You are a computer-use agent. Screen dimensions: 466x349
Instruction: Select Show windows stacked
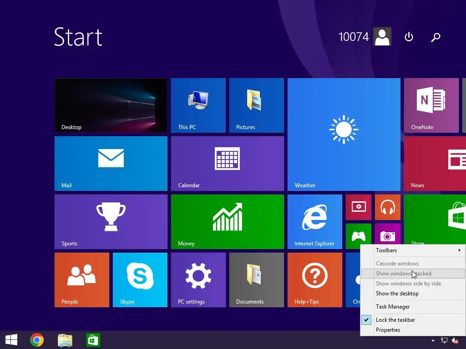[x=413, y=273]
